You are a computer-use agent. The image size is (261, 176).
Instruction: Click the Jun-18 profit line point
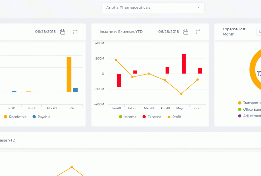coord(198,79)
